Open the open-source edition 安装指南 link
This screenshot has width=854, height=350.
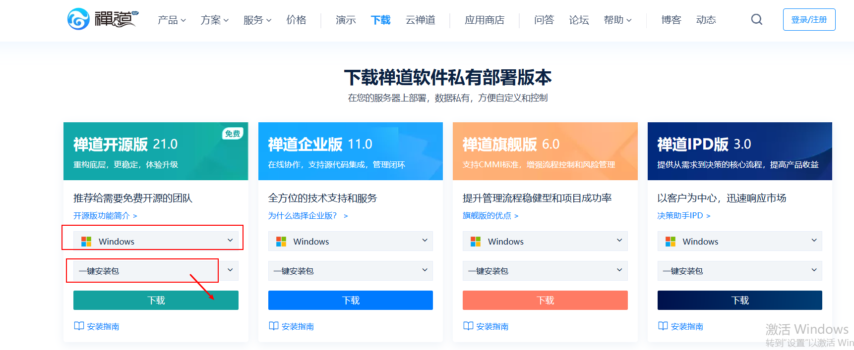[x=103, y=326]
